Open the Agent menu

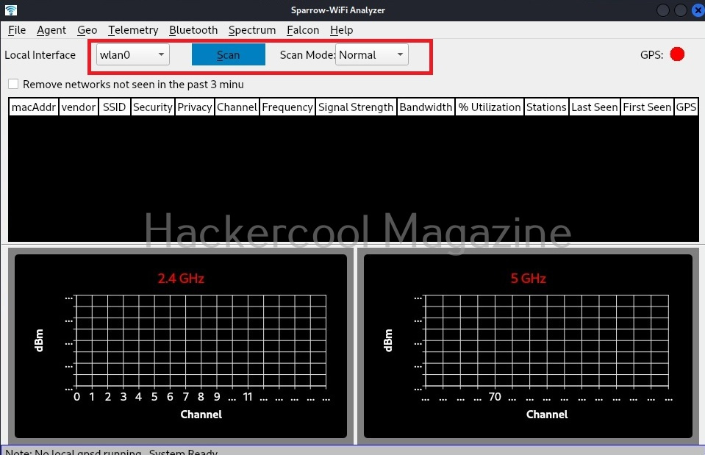[51, 30]
